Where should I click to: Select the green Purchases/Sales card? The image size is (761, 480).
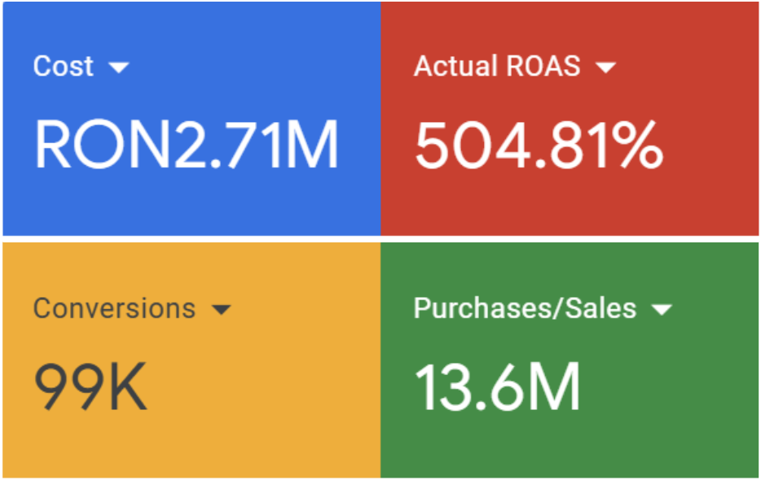pyautogui.click(x=570, y=358)
